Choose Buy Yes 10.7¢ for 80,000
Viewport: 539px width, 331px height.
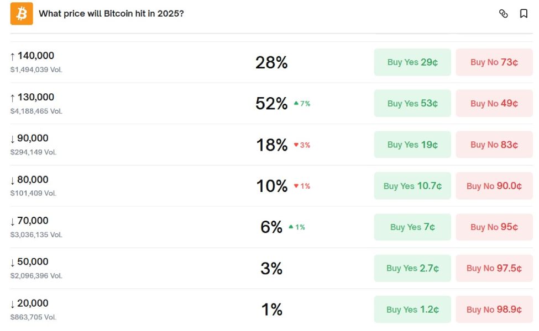[412, 186]
